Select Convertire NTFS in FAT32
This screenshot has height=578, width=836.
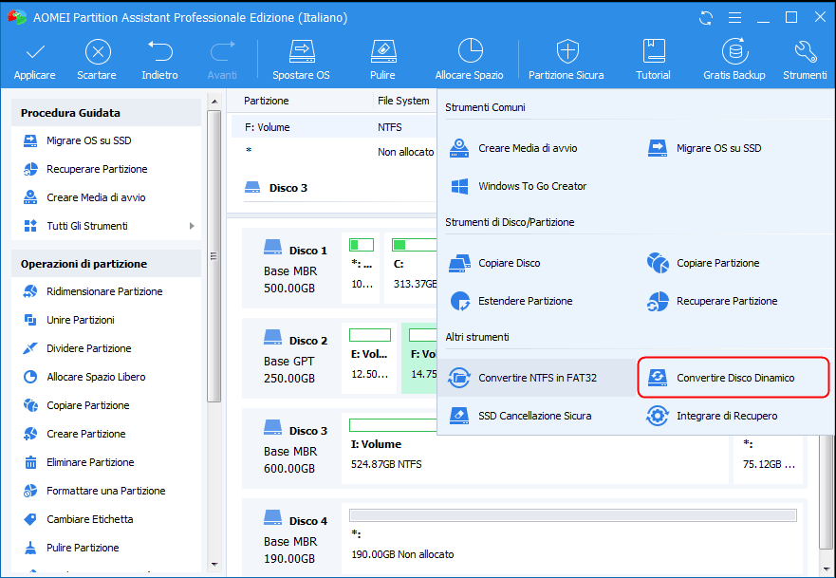[x=537, y=378]
